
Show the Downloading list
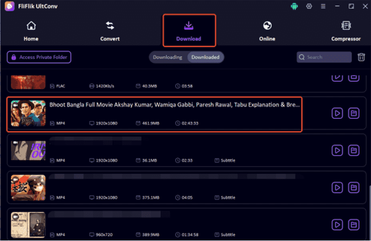click(168, 57)
